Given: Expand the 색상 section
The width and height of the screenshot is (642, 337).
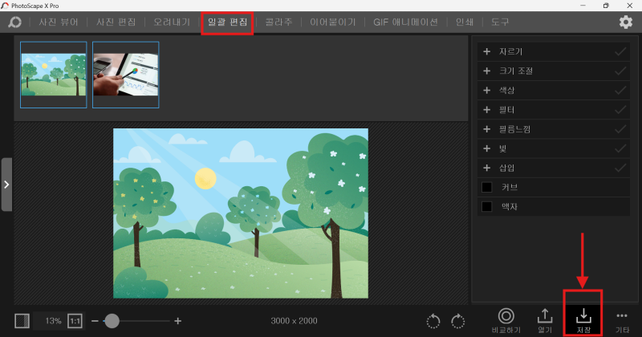Looking at the screenshot, I should pos(487,90).
